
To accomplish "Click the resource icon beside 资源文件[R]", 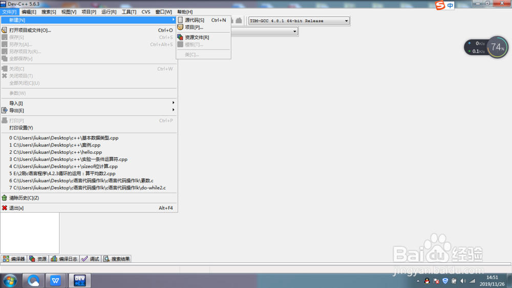I will tap(180, 37).
